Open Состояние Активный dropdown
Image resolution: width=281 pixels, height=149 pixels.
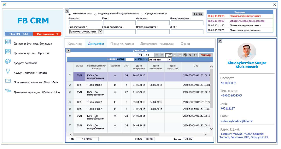(x=160, y=59)
